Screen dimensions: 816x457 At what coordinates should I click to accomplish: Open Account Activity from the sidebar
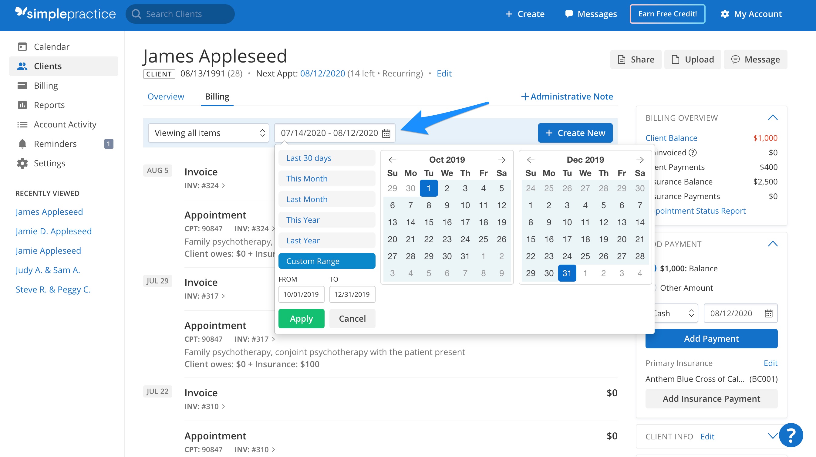[x=22, y=124]
